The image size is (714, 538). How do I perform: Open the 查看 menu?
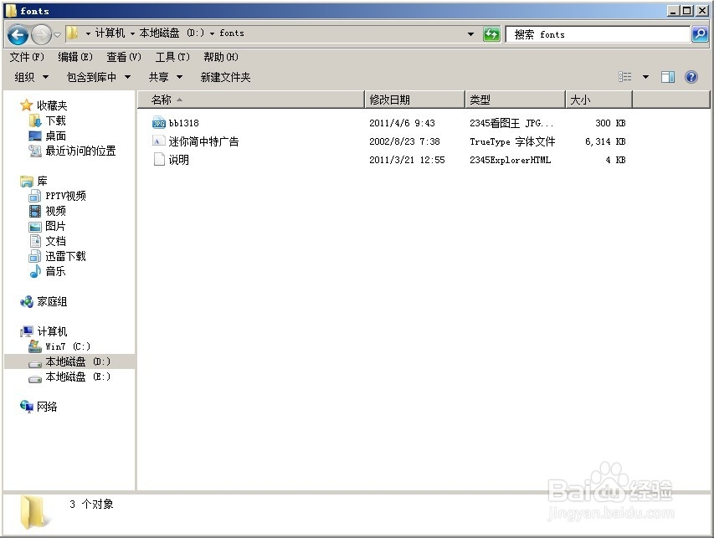(122, 57)
